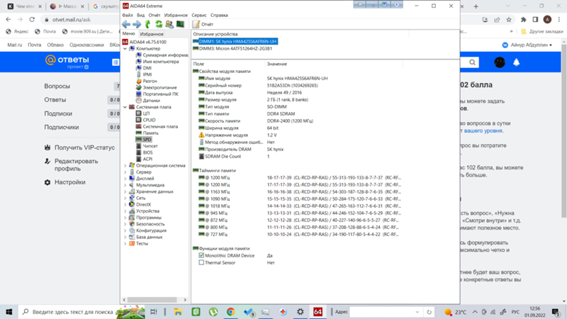Open the BIOS tree item
The height and width of the screenshot is (319, 567).
(x=145, y=152)
